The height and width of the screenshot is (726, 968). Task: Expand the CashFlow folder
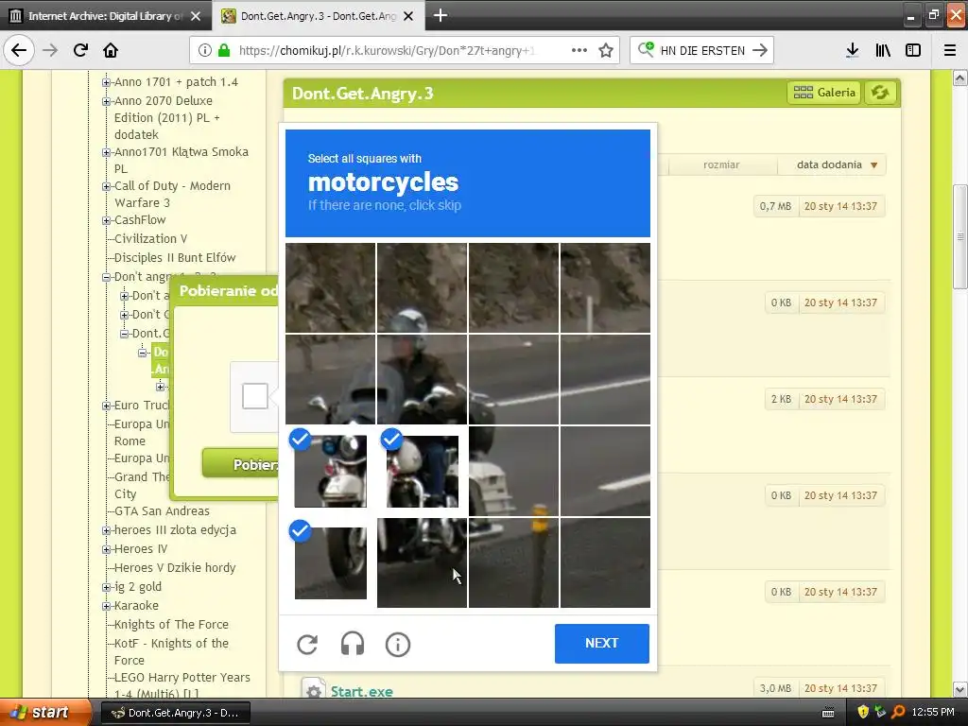coord(106,220)
